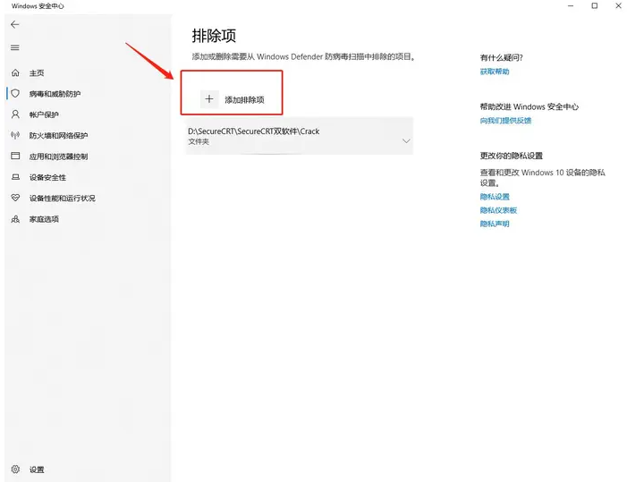Expand the SecureCRT Crack exclusion chevron
627x482 pixels.
(406, 140)
